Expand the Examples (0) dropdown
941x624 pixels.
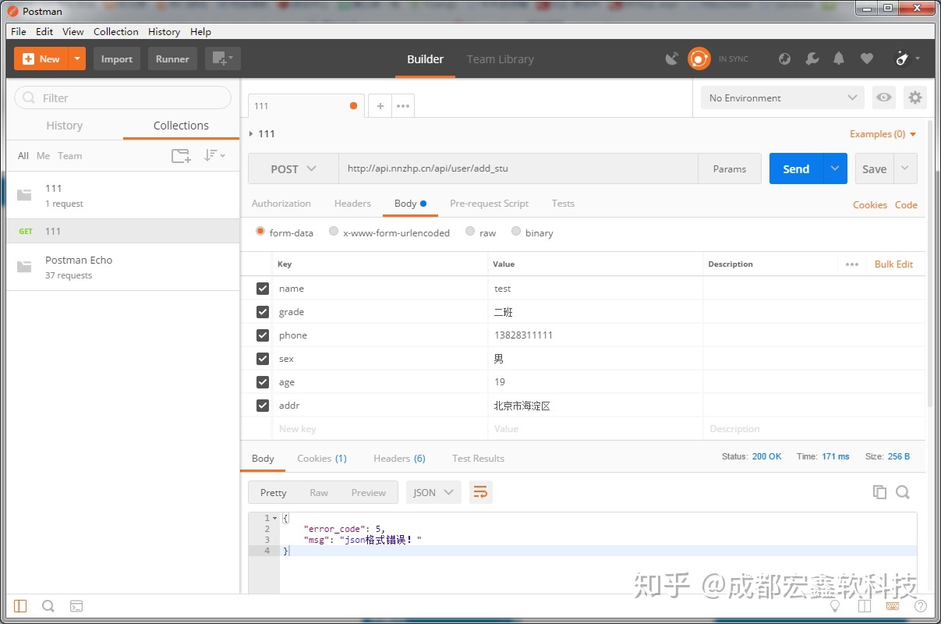coord(883,134)
